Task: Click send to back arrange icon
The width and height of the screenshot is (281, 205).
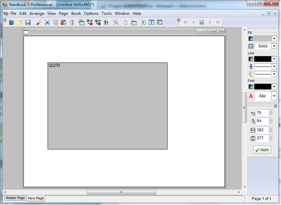Action: pos(98,22)
